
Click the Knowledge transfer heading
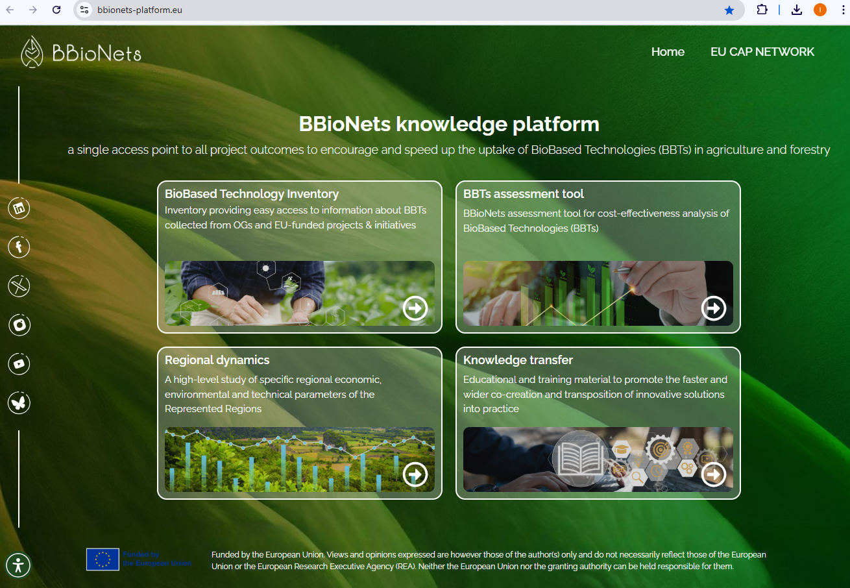pos(518,360)
